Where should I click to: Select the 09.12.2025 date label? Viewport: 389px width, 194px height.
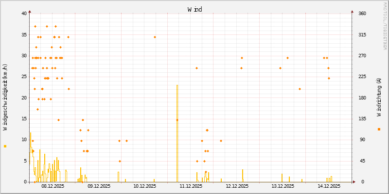[x=99, y=186]
